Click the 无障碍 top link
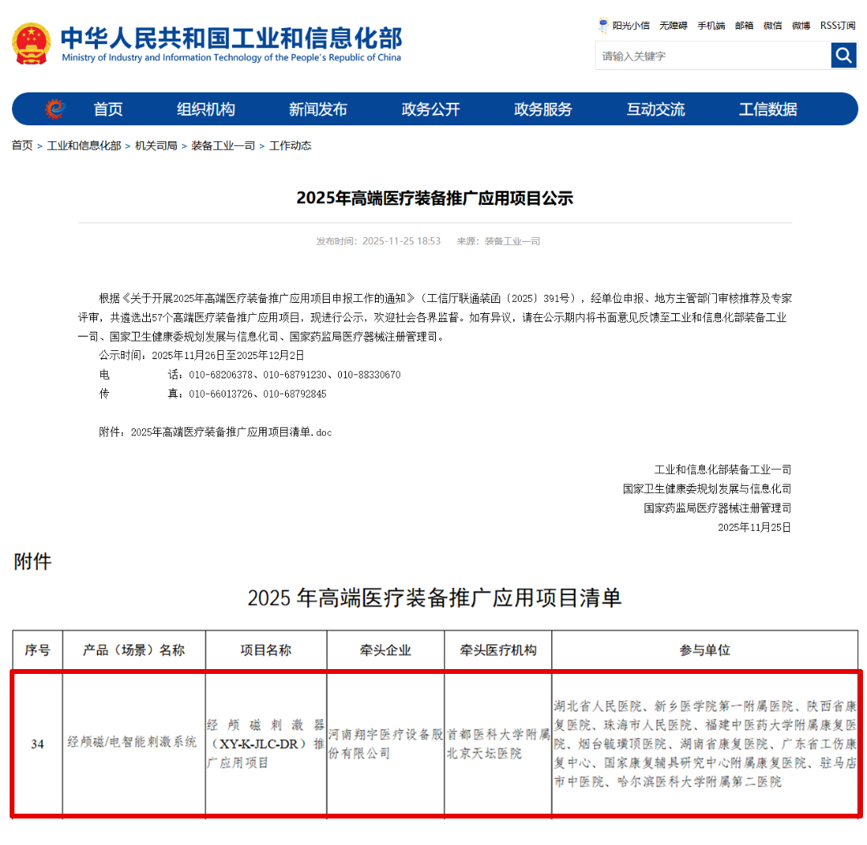 [673, 26]
